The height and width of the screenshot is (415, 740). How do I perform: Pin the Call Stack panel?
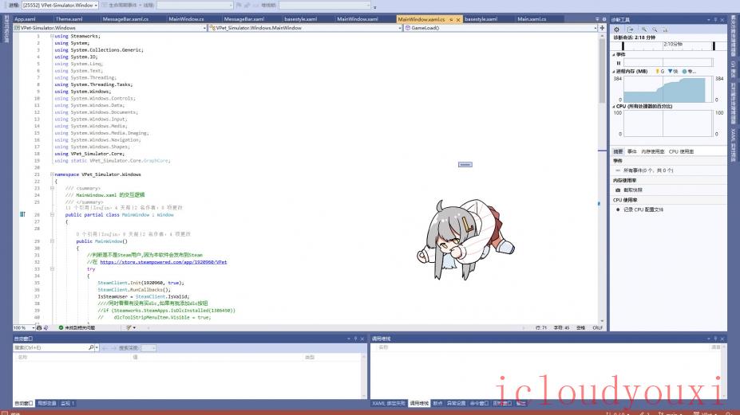[x=715, y=339]
